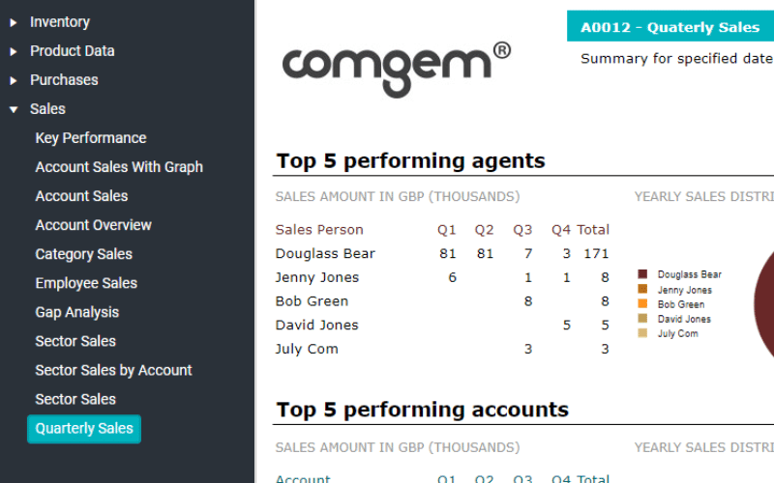Select Account Overview in sidebar
This screenshot has height=483, width=774.
click(x=93, y=225)
